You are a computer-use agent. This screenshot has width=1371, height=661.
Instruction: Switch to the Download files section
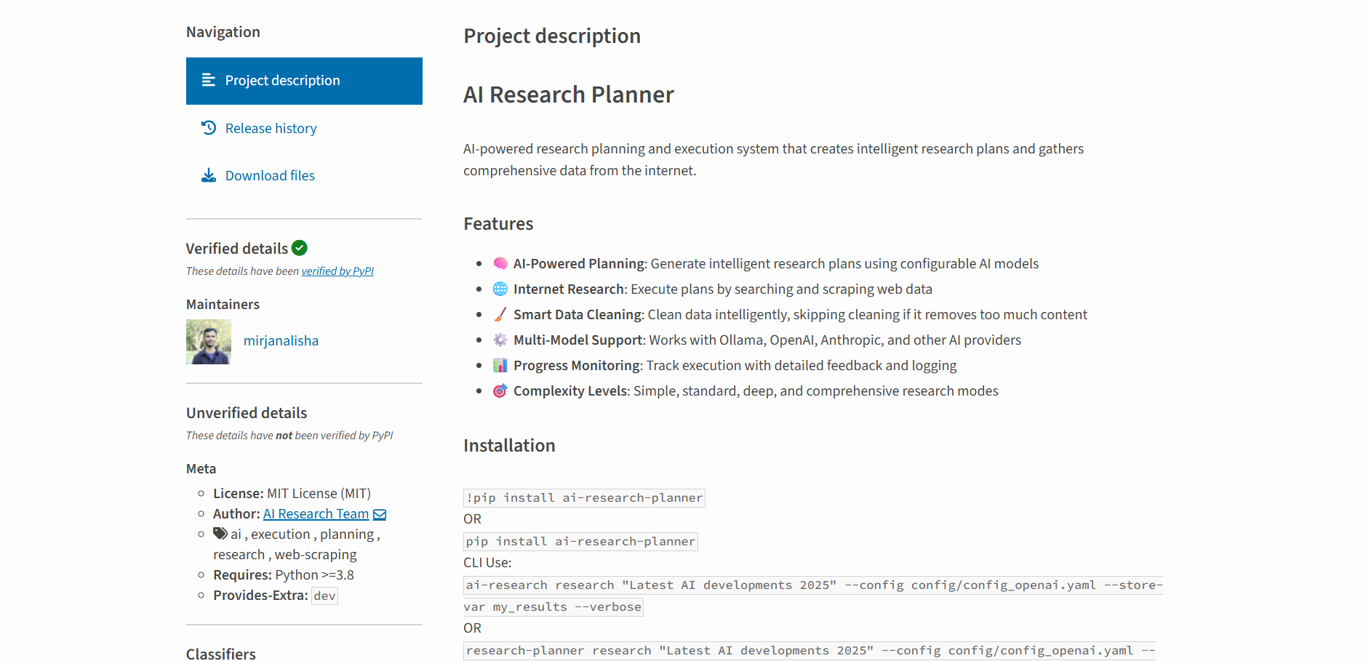(x=270, y=175)
